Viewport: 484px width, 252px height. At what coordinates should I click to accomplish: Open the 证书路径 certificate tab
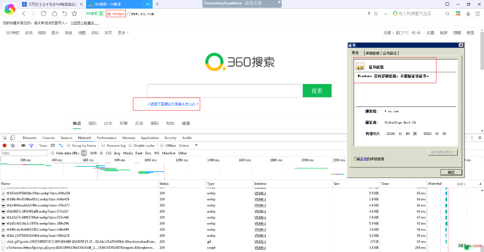390,53
